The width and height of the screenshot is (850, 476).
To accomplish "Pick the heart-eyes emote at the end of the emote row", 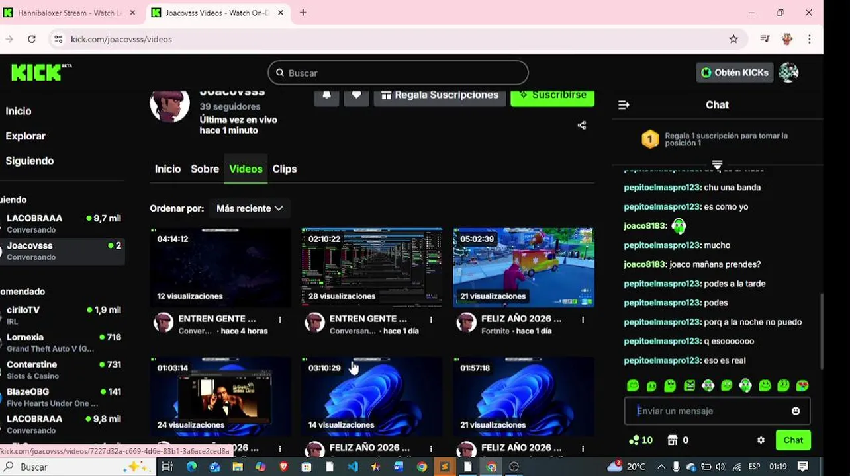I will pyautogui.click(x=802, y=385).
